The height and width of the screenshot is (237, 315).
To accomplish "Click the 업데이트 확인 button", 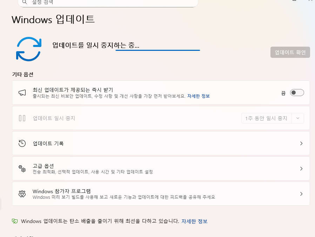I will [x=290, y=52].
